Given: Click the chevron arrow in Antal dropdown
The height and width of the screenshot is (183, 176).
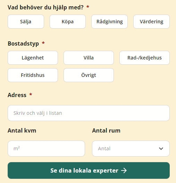Looking at the screenshot, I should pos(161,149).
